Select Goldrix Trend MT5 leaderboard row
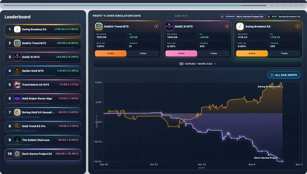 (43, 44)
